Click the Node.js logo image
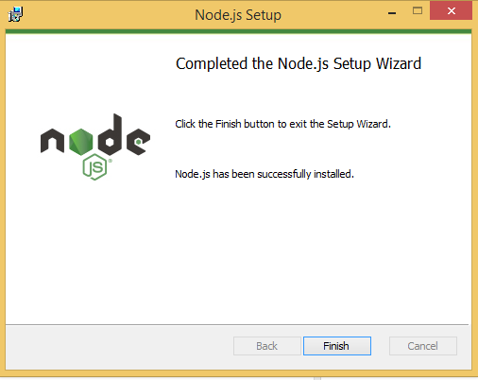 coord(95,147)
